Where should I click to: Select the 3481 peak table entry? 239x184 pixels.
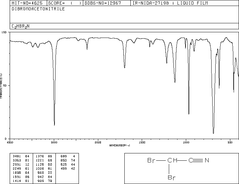[21, 156]
